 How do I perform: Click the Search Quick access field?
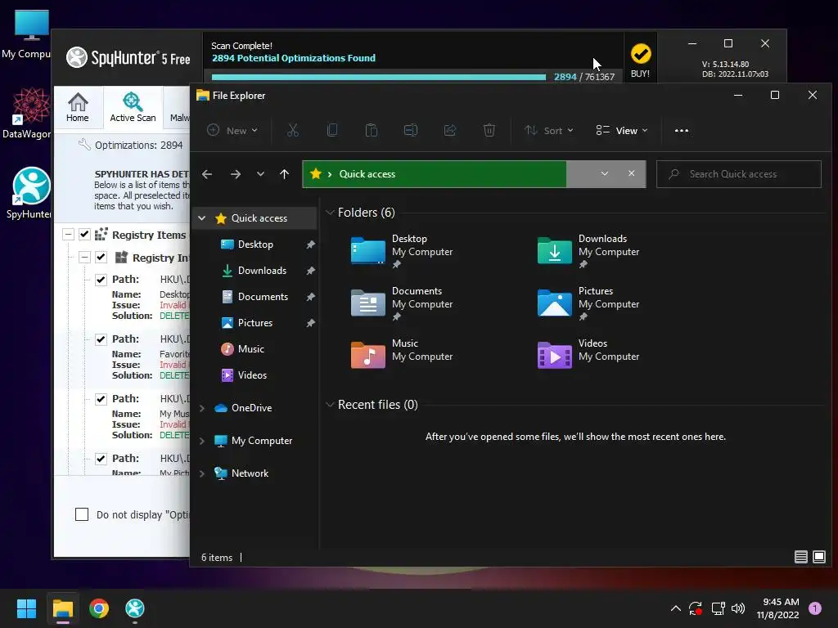click(739, 174)
